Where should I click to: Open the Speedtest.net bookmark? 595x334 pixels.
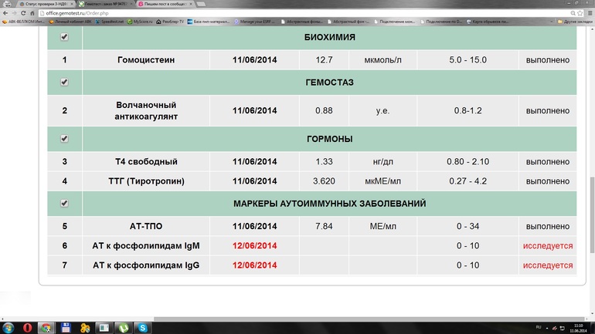click(109, 22)
